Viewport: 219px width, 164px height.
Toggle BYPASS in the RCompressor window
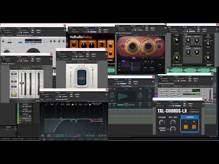94,54
